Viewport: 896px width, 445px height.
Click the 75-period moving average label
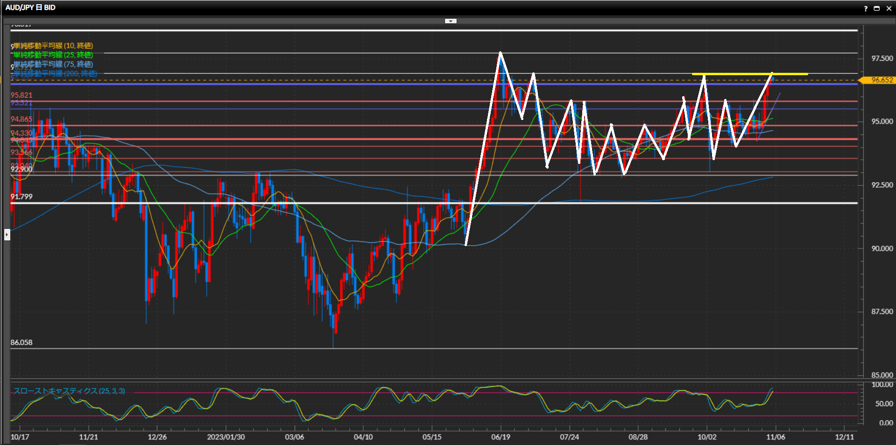click(53, 64)
